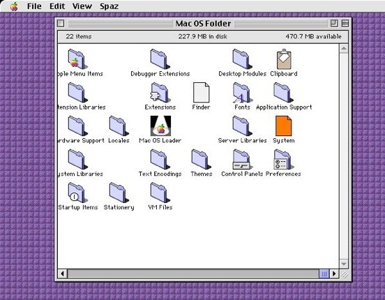Click the '227.9 MB in disk' text

[x=202, y=36]
